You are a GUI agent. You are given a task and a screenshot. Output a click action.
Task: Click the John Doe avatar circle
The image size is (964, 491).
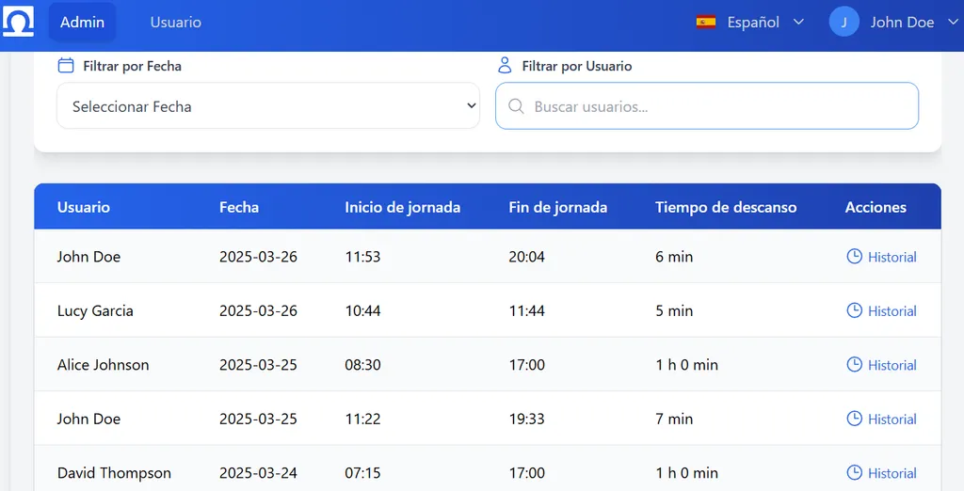click(843, 23)
